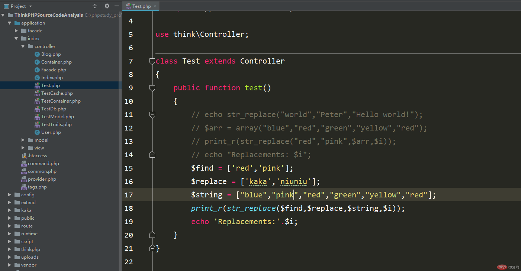Click line number 17 in the gutter
This screenshot has width=521, height=271.
point(128,194)
